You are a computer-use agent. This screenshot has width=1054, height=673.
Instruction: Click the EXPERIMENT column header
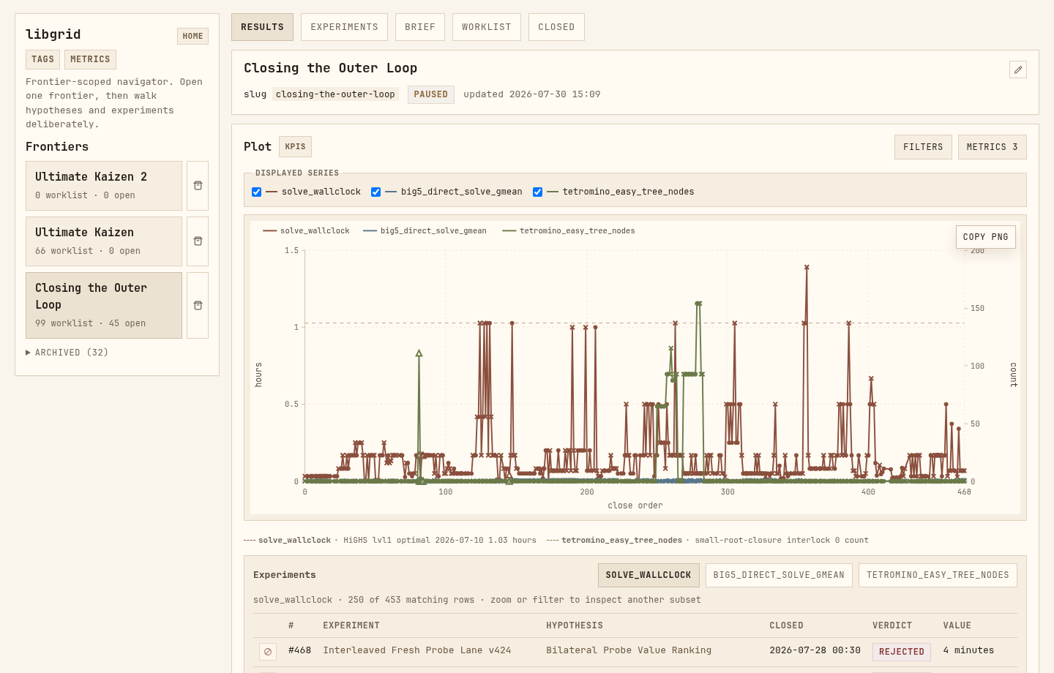tap(351, 625)
